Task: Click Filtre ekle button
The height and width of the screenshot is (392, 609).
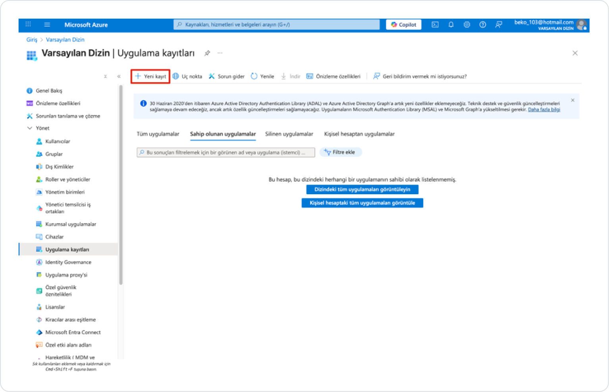Action: tap(341, 153)
